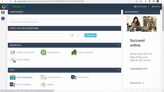This screenshot has width=164, height=92.
Task: Collapse the Preferences section
Action: point(118,45)
